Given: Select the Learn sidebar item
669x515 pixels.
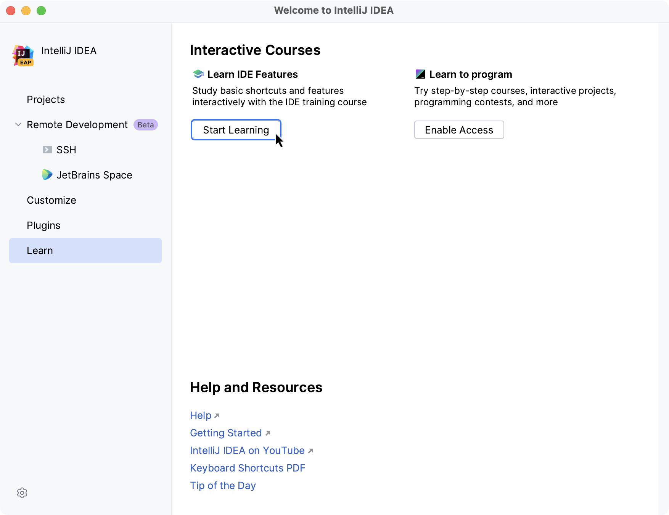Looking at the screenshot, I should [x=85, y=251].
